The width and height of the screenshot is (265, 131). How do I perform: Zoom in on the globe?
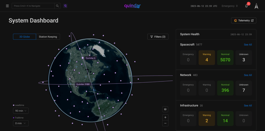(165, 117)
